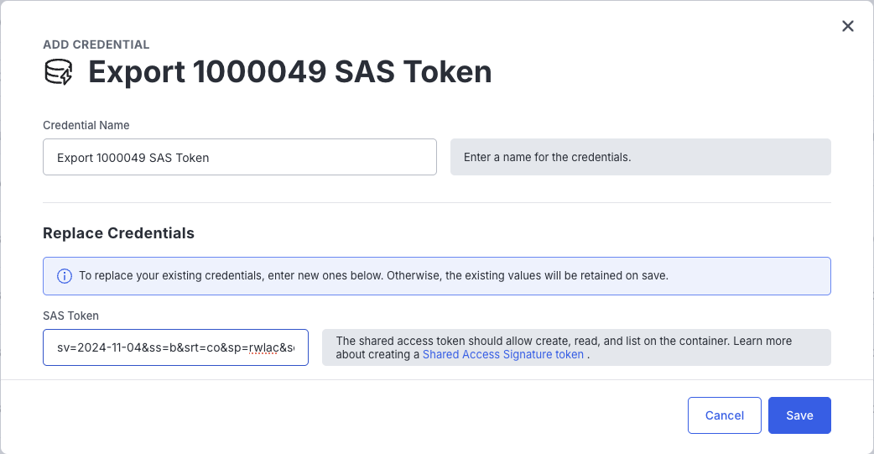Select the Replace Credentials heading

point(118,233)
